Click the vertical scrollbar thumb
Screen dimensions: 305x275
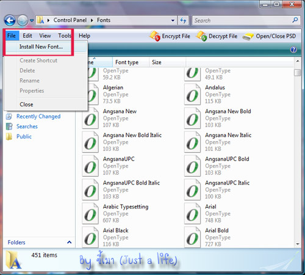(298, 73)
